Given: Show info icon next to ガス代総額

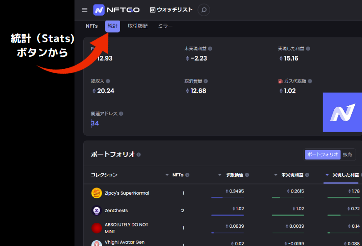Looking at the screenshot, I should (310, 81).
